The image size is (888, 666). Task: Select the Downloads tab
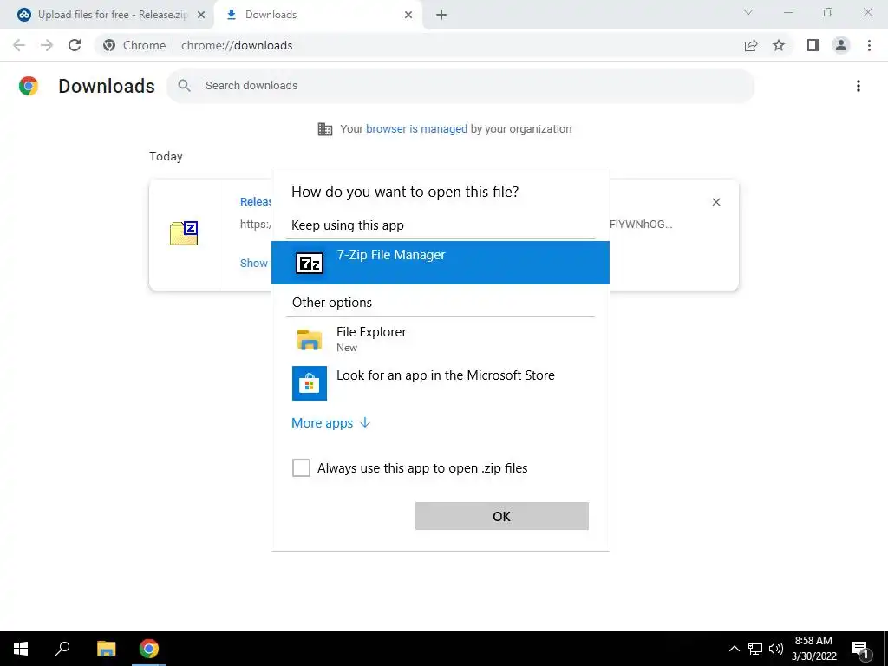tap(317, 15)
